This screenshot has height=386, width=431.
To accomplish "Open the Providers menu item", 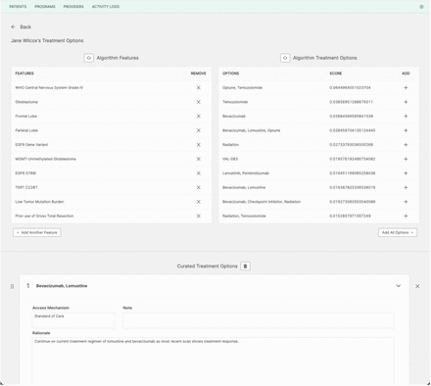I will click(x=73, y=7).
